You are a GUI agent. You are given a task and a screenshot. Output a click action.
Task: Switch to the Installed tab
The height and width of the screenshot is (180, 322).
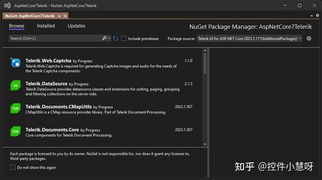click(46, 26)
